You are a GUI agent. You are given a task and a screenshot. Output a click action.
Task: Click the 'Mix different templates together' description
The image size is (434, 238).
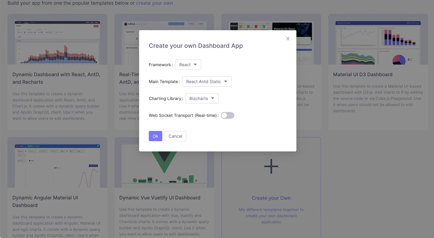[271, 216]
